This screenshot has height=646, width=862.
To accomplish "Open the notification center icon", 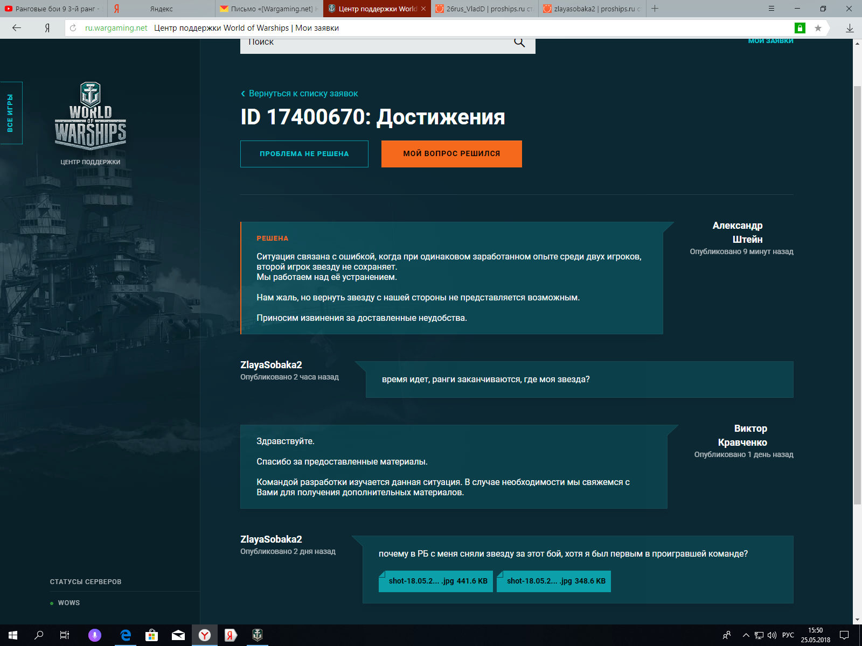I will [844, 635].
